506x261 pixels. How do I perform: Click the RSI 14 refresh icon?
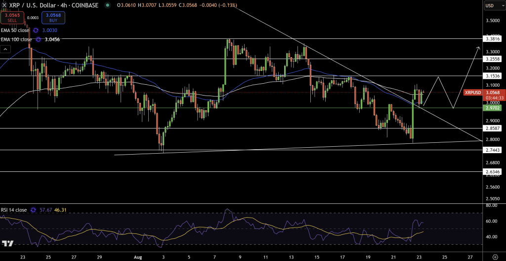33,210
